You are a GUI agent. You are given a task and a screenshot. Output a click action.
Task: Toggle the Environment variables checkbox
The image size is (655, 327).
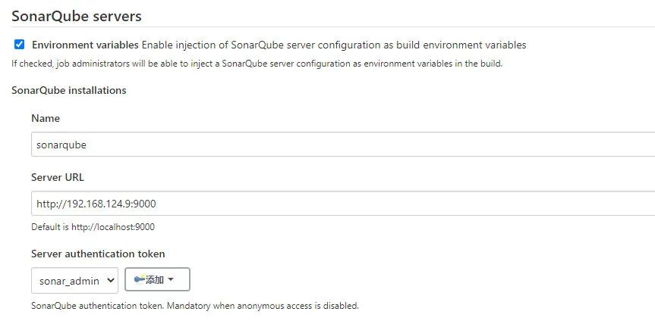(19, 45)
